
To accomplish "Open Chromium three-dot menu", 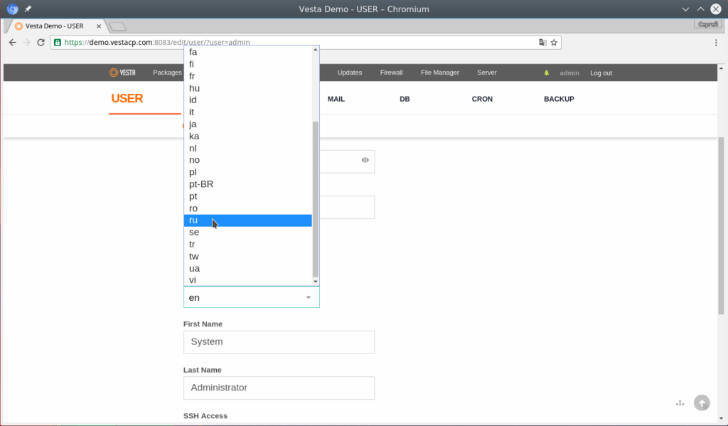I will point(716,42).
